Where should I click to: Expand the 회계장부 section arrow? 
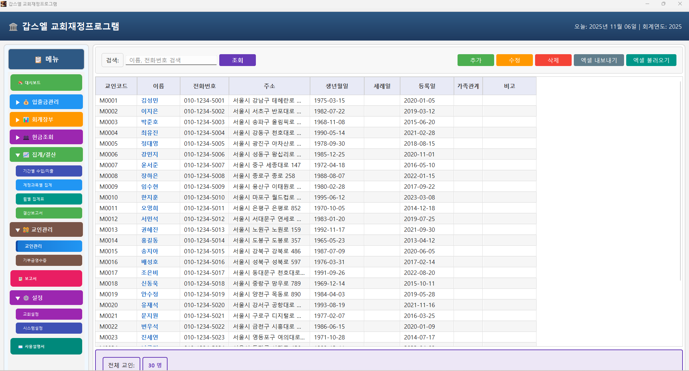(x=18, y=120)
